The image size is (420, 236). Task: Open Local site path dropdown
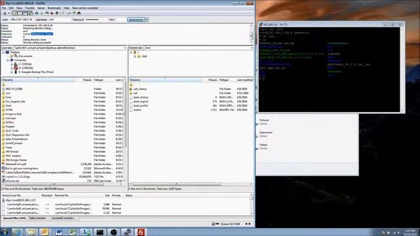coord(125,48)
